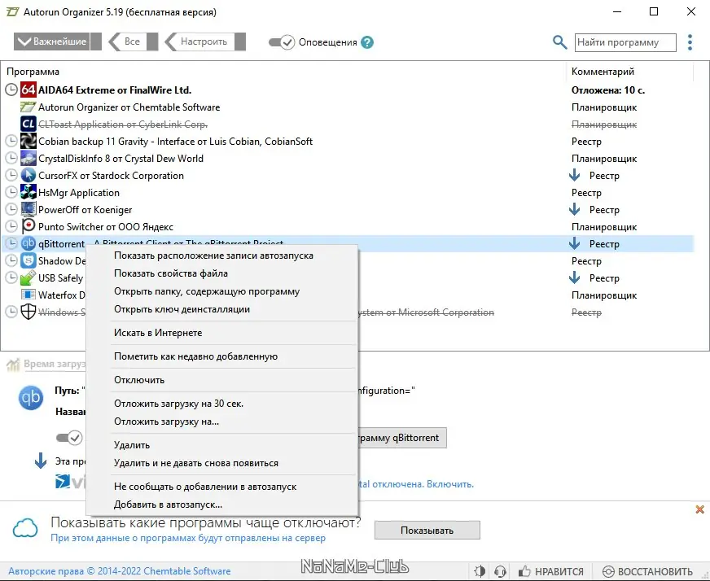Viewport: 710px width, 581px height.
Task: Click the AIDA64 Extreme program icon
Action: click(28, 90)
